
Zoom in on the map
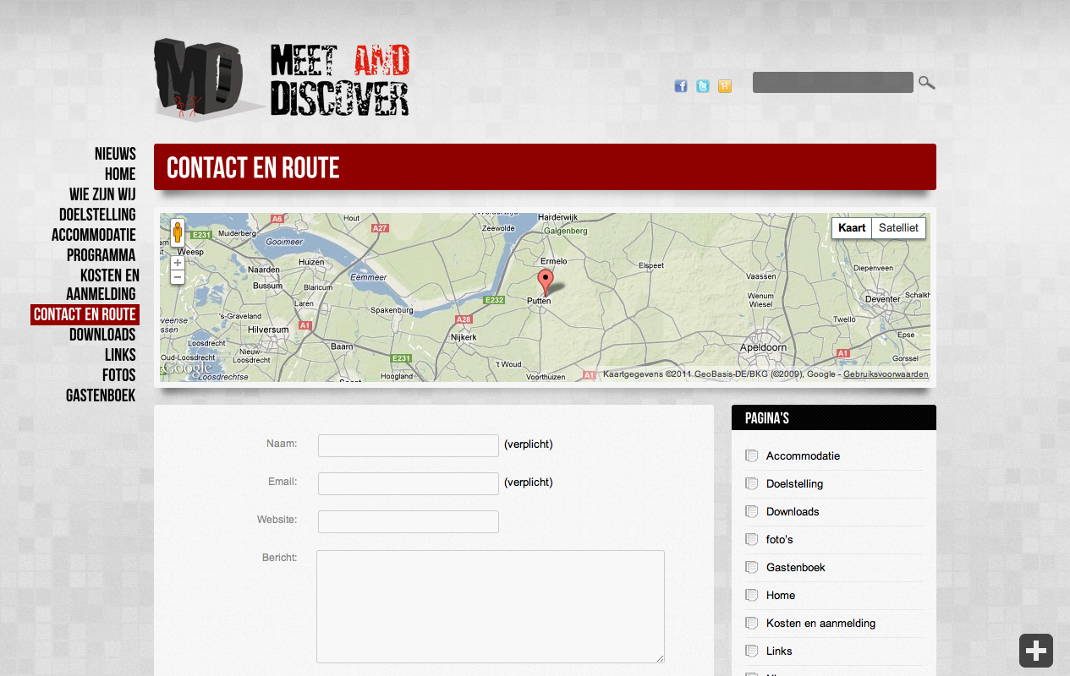pyautogui.click(x=178, y=263)
